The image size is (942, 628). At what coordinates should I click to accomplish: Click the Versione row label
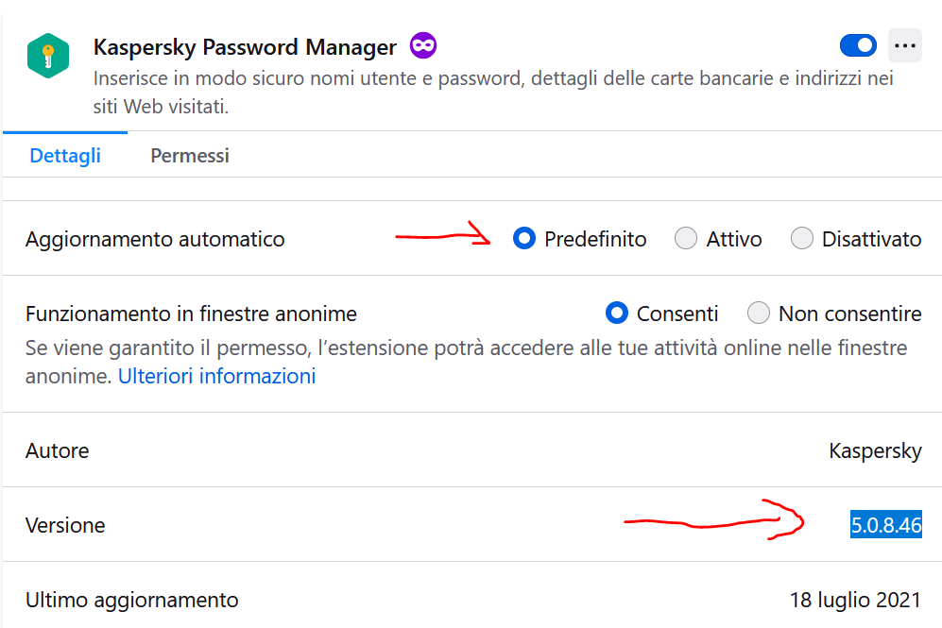65,525
